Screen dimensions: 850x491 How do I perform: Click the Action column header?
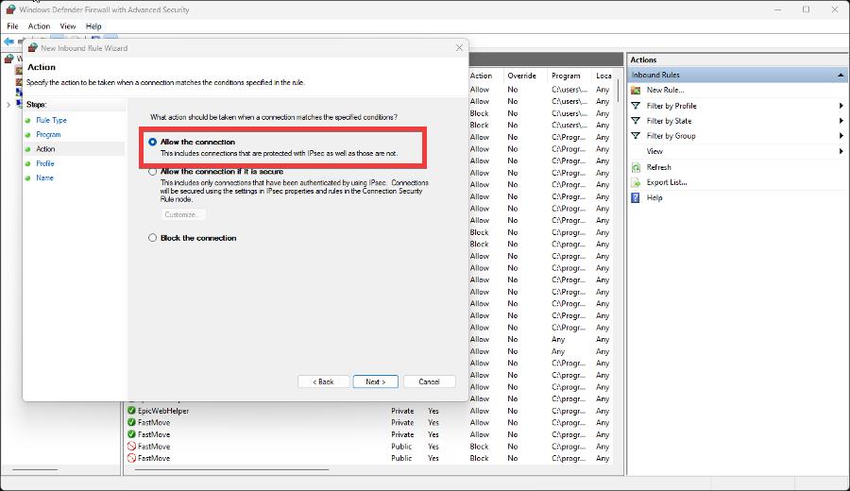481,76
